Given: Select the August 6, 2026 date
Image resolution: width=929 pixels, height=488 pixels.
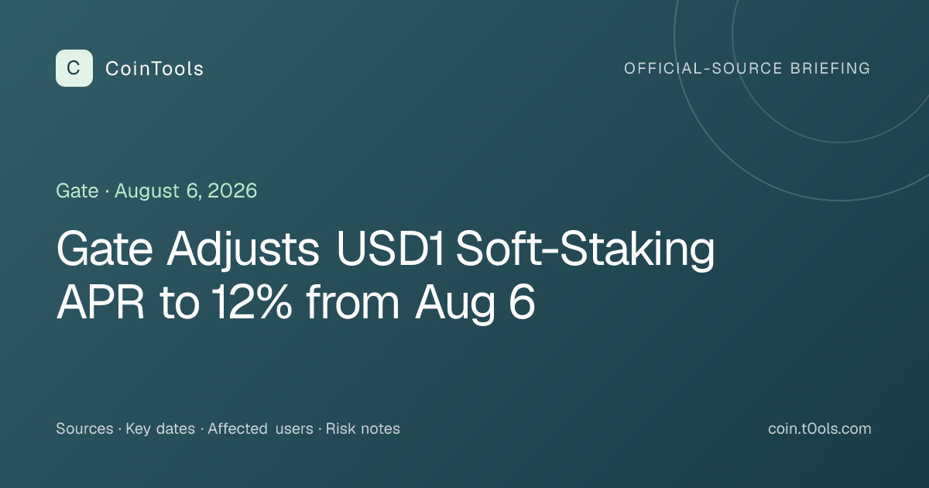Looking at the screenshot, I should point(186,191).
